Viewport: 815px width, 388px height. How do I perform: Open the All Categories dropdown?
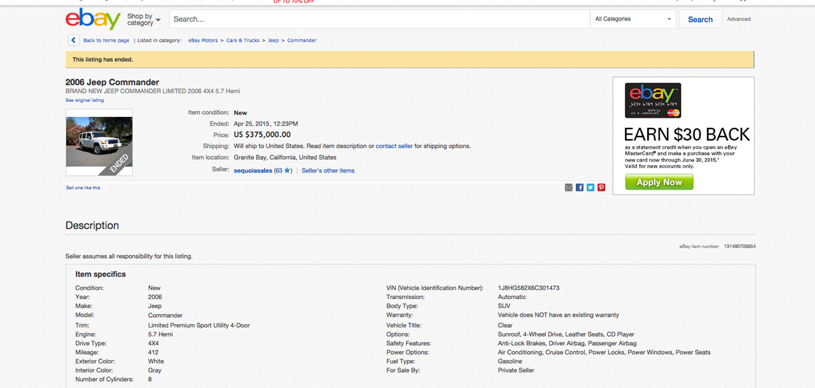(633, 19)
